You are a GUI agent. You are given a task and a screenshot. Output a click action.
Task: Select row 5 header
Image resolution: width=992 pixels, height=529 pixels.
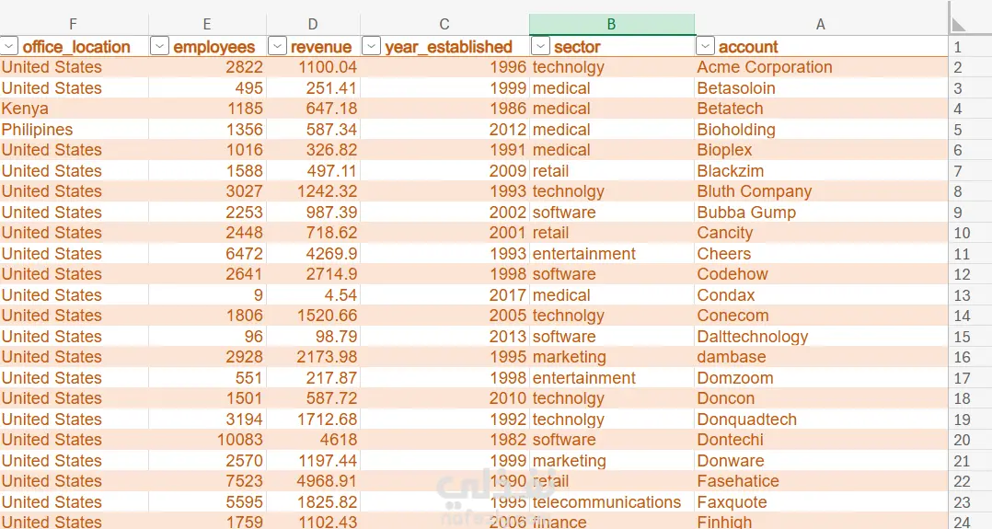958,130
